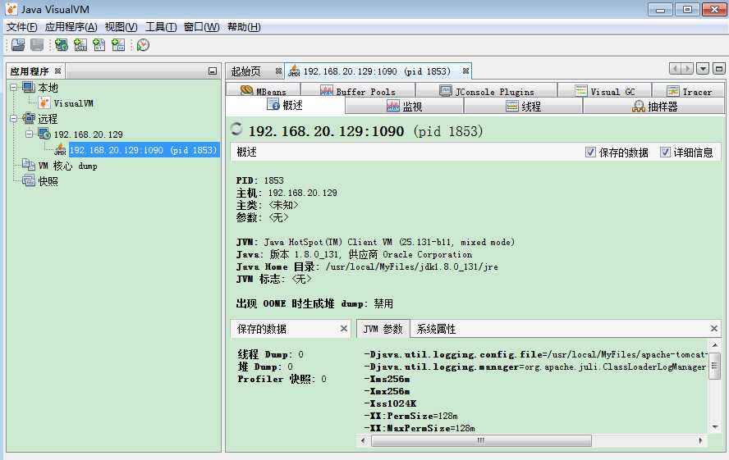This screenshot has height=460, width=729.
Task: Minimize the 应用程序 panel
Action: [213, 71]
